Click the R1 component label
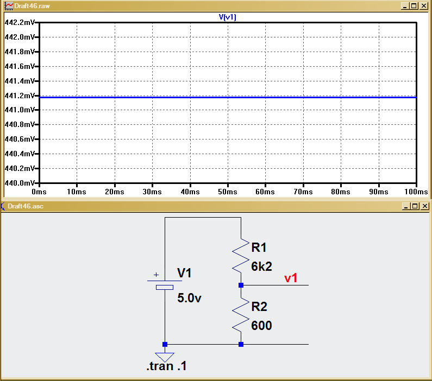Viewport: 432px width, 381px height. click(x=259, y=247)
